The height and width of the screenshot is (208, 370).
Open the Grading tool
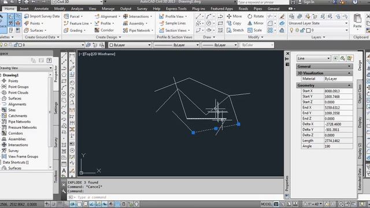coord(74,30)
